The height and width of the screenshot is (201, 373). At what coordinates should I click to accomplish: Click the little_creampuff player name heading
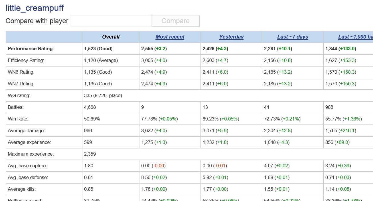click(x=35, y=8)
